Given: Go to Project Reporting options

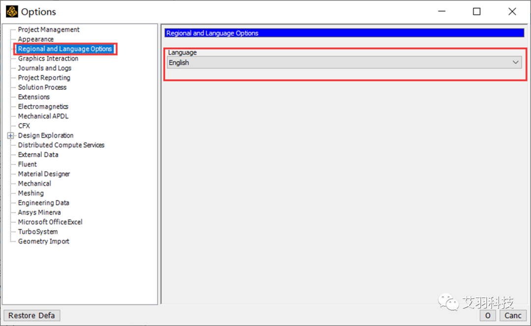Looking at the screenshot, I should pyautogui.click(x=44, y=78).
